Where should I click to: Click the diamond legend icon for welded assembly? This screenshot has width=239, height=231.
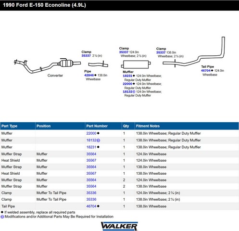tap(2, 212)
